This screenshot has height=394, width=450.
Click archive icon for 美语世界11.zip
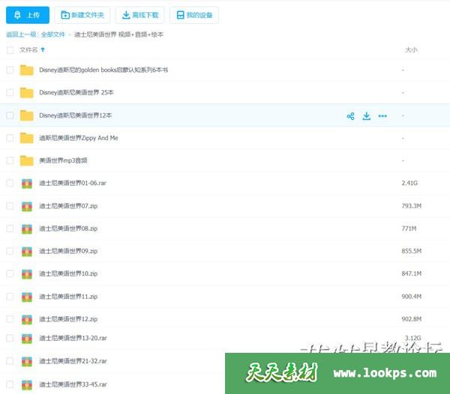click(x=27, y=297)
